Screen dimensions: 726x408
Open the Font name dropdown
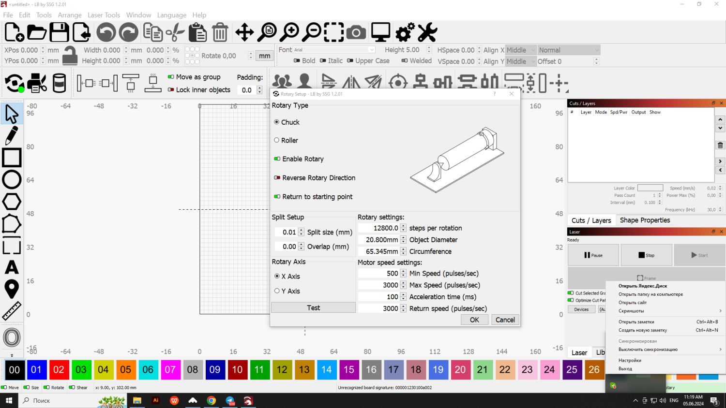click(x=334, y=50)
